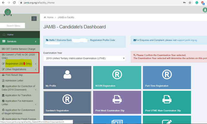Open Print Result Slip

(x=13, y=75)
